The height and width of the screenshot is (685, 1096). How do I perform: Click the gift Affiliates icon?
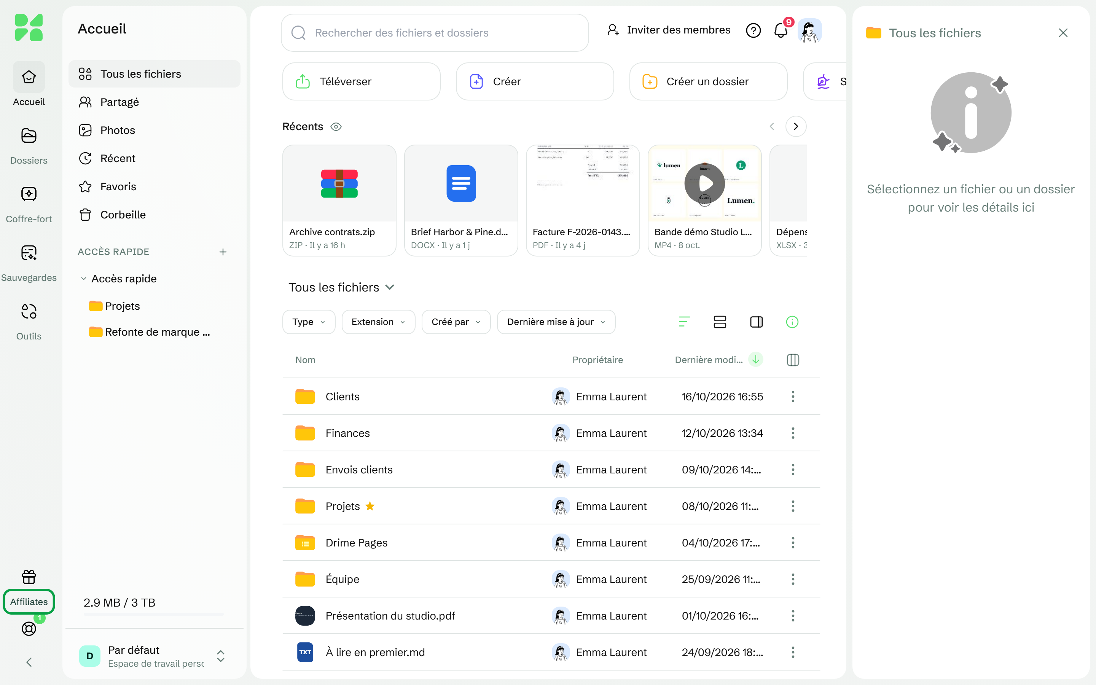point(29,577)
